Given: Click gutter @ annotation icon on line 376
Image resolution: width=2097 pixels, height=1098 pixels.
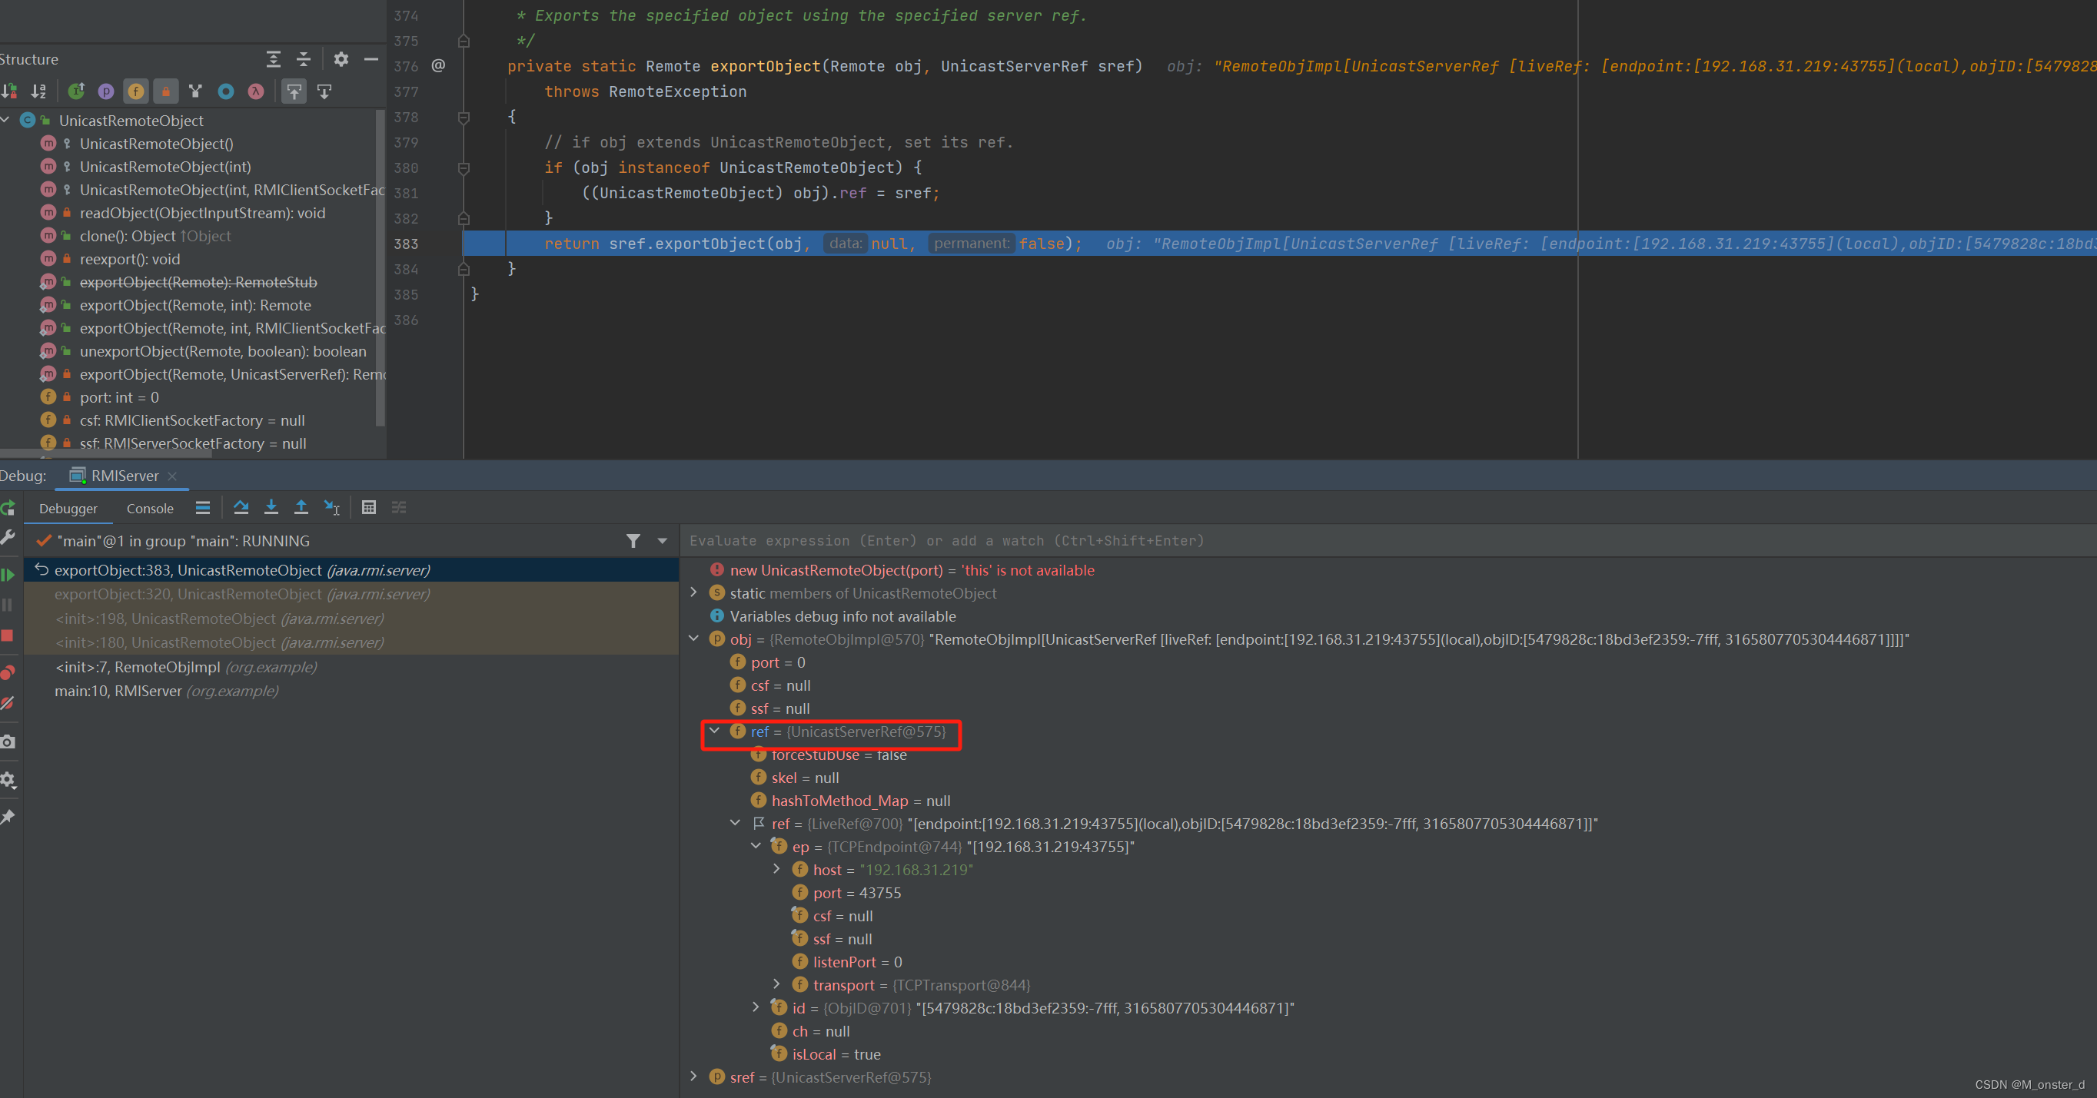Looking at the screenshot, I should 438,66.
